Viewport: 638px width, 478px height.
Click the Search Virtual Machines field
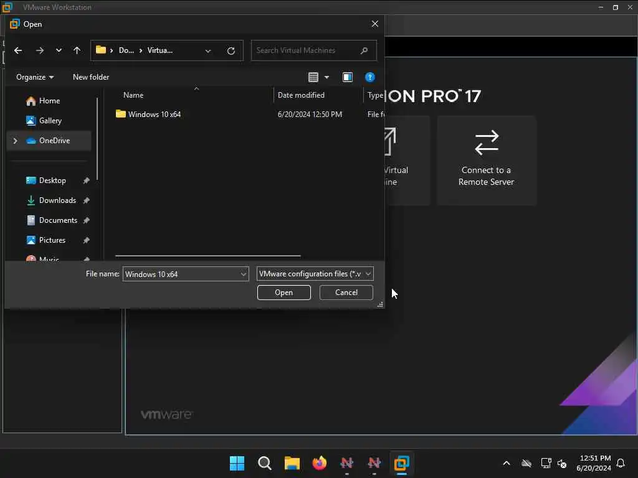(x=313, y=50)
